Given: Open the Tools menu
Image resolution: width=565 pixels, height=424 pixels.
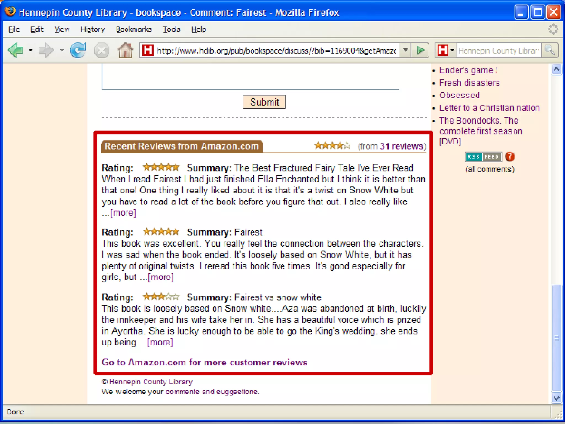Looking at the screenshot, I should (x=171, y=29).
